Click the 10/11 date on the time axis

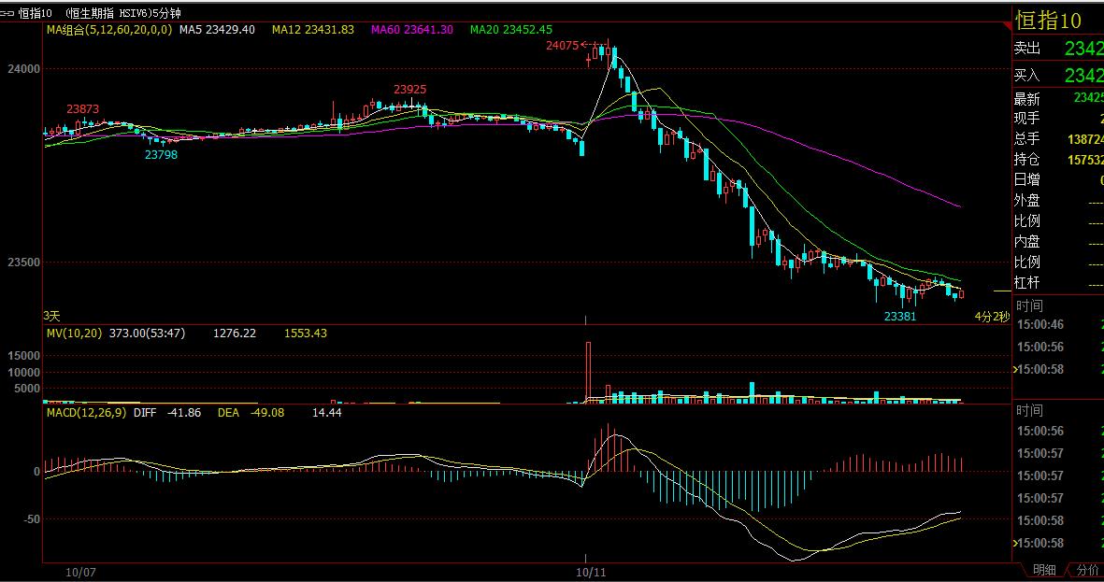pyautogui.click(x=590, y=572)
